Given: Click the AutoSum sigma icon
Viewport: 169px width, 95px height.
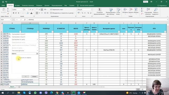Looking at the screenshot, I should coord(142,9).
